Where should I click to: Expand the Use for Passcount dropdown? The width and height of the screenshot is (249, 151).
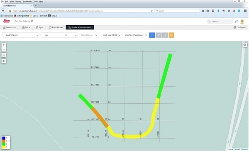point(136,35)
